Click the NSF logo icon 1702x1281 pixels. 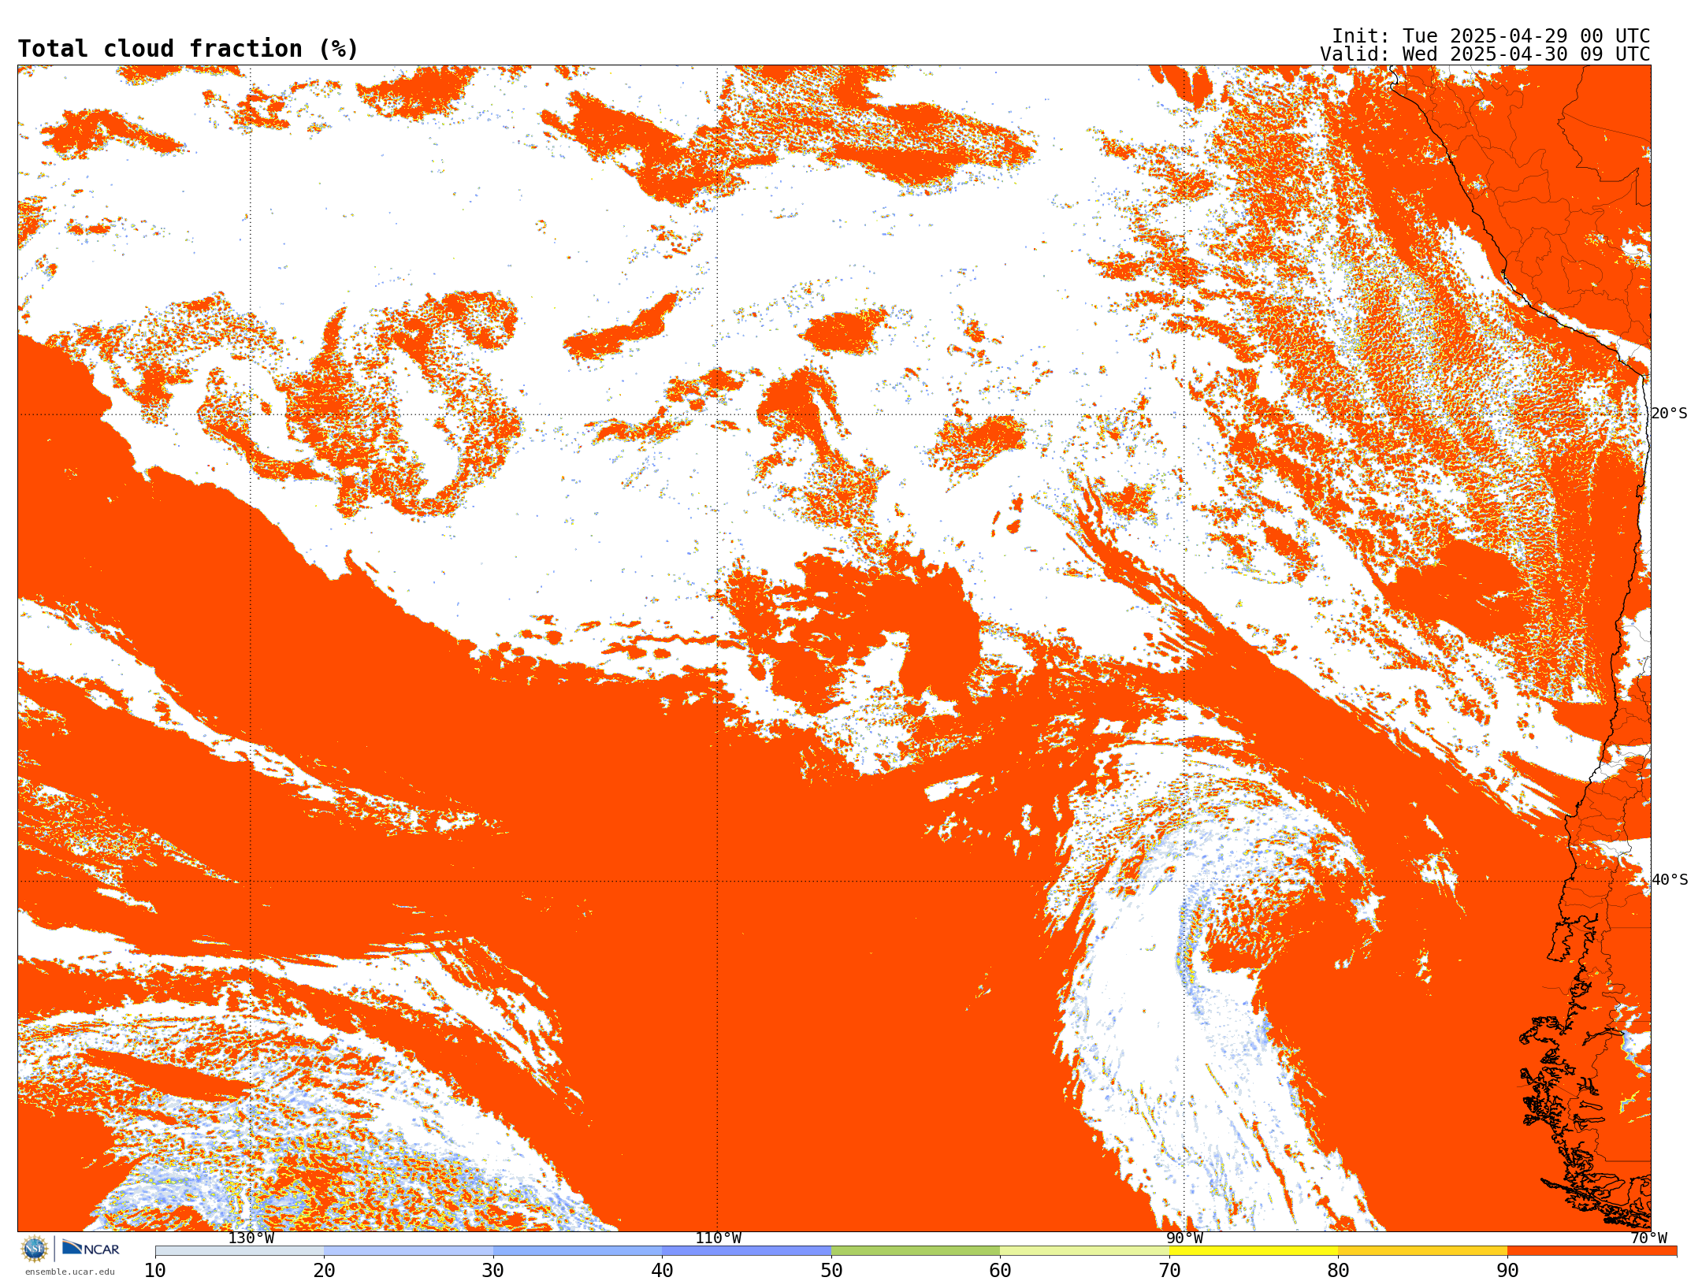click(35, 1249)
